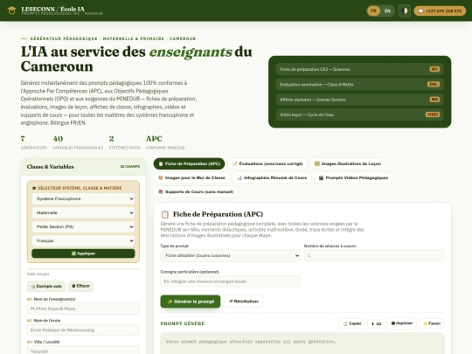Open the Fiche de Préparation (APC) tab
The width and height of the screenshot is (472, 354).
click(189, 163)
